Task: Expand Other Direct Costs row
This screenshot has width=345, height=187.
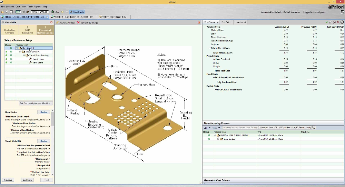Action: tap(210, 48)
